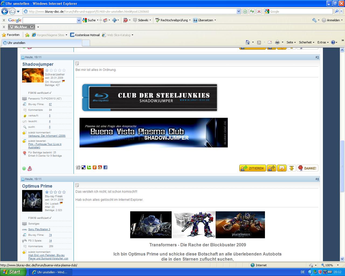Click the McAfee SiteAdvisor badge
The image size is (345, 276).
pos(22,27)
